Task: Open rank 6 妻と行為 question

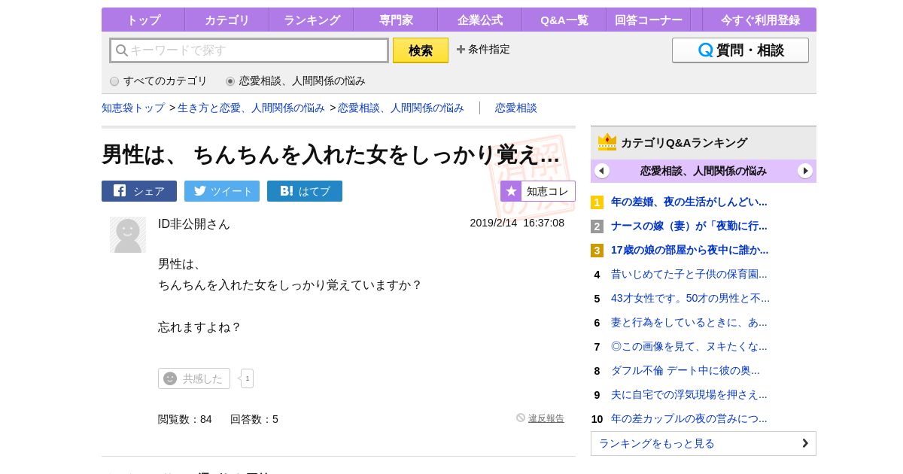Action: tap(689, 322)
